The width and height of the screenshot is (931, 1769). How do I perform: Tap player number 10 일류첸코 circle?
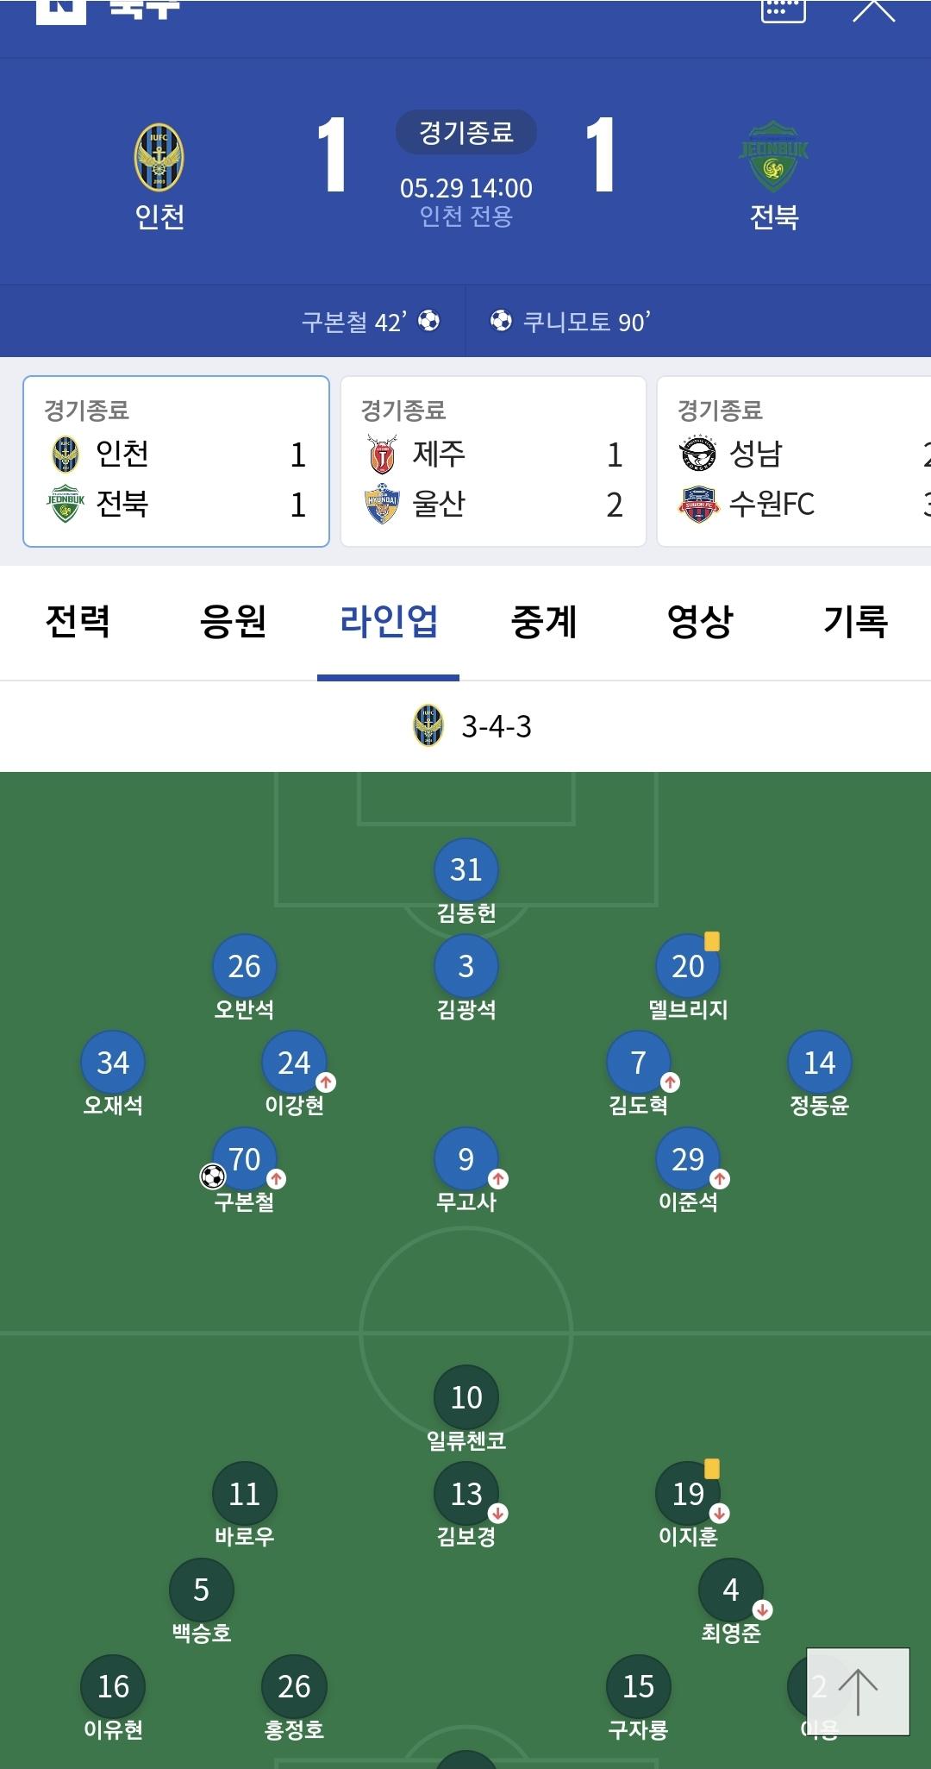[466, 1397]
